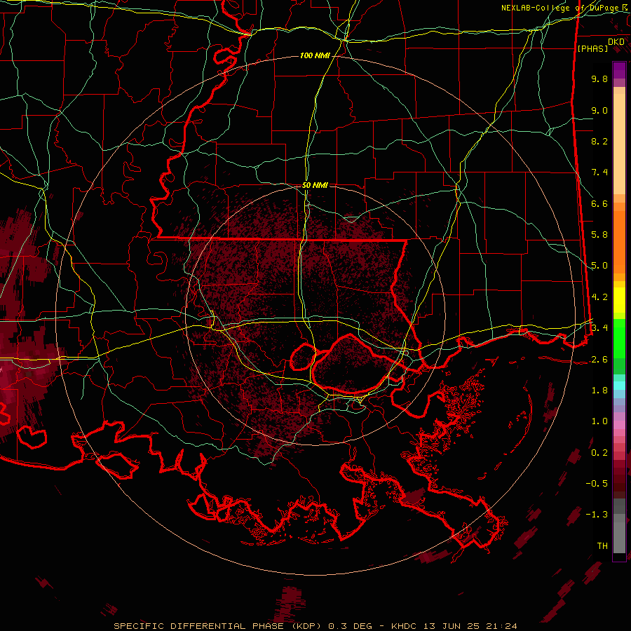Select the 7.4 scale value

click(599, 172)
